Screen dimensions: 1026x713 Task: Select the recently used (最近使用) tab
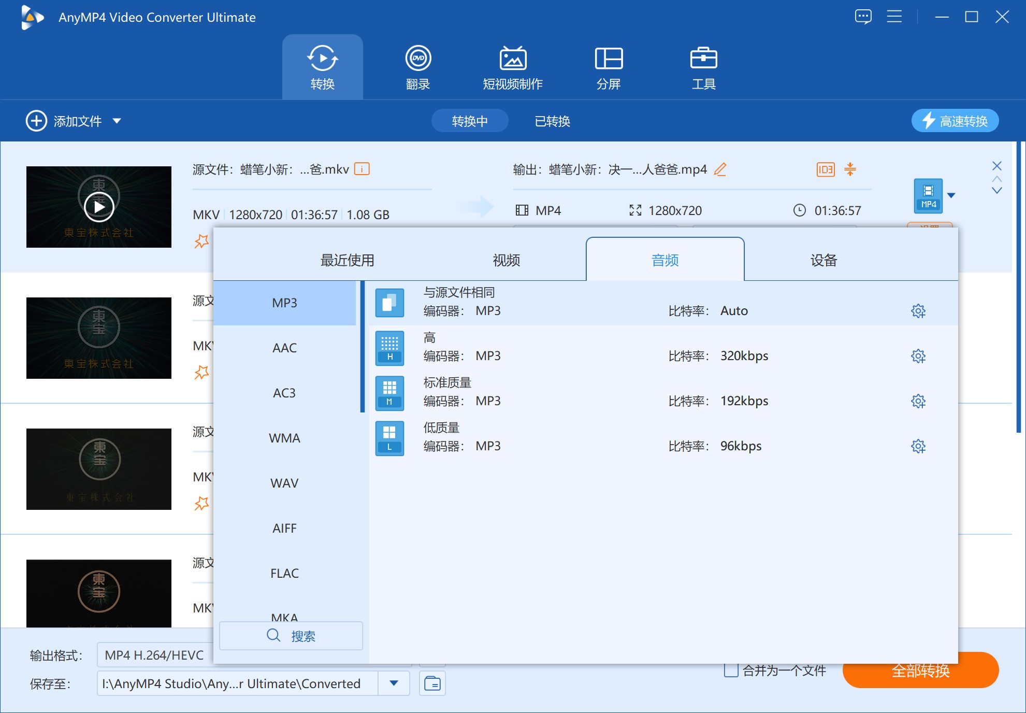[347, 260]
